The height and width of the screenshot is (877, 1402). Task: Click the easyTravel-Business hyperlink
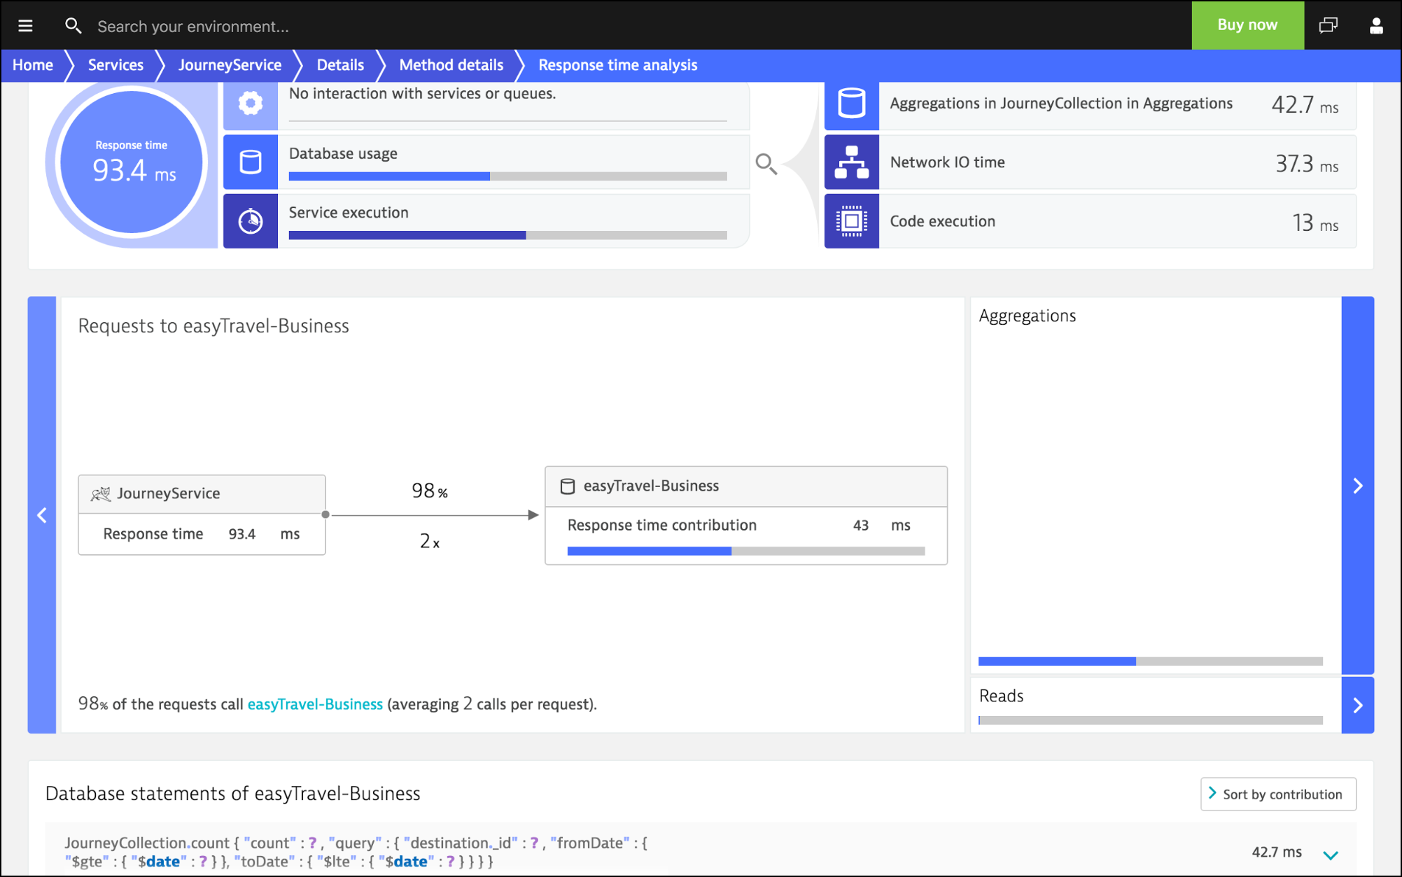pyautogui.click(x=315, y=704)
